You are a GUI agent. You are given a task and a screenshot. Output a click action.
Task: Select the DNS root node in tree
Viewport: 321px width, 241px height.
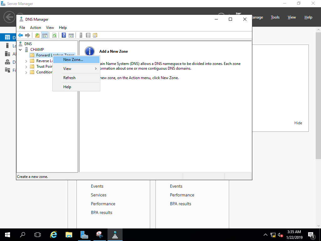pyautogui.click(x=28, y=44)
